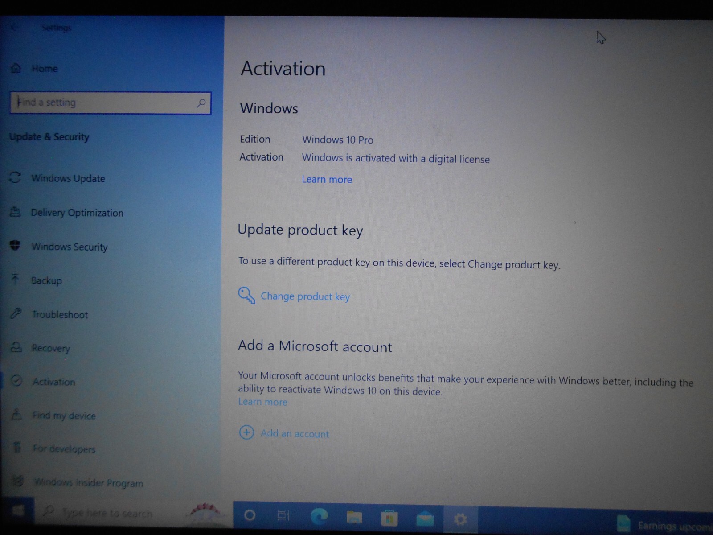Click Add an account with the plus icon

284,433
